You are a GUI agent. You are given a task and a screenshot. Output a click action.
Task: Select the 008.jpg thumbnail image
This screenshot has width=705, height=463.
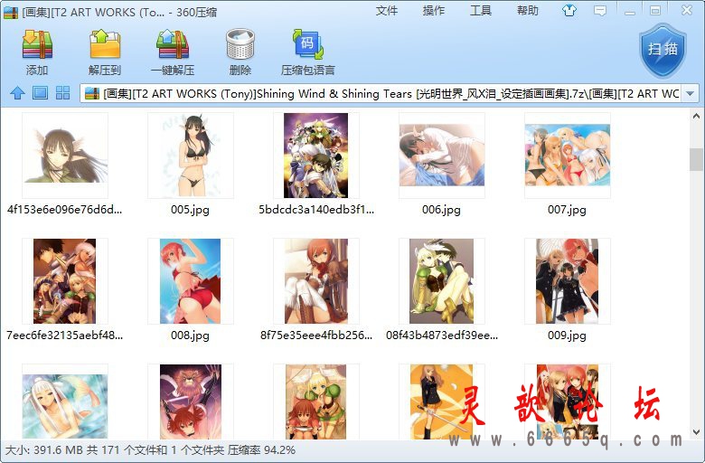coord(191,281)
